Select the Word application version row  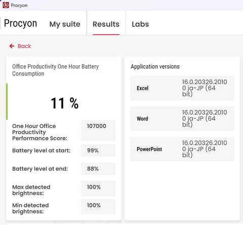coord(182,119)
